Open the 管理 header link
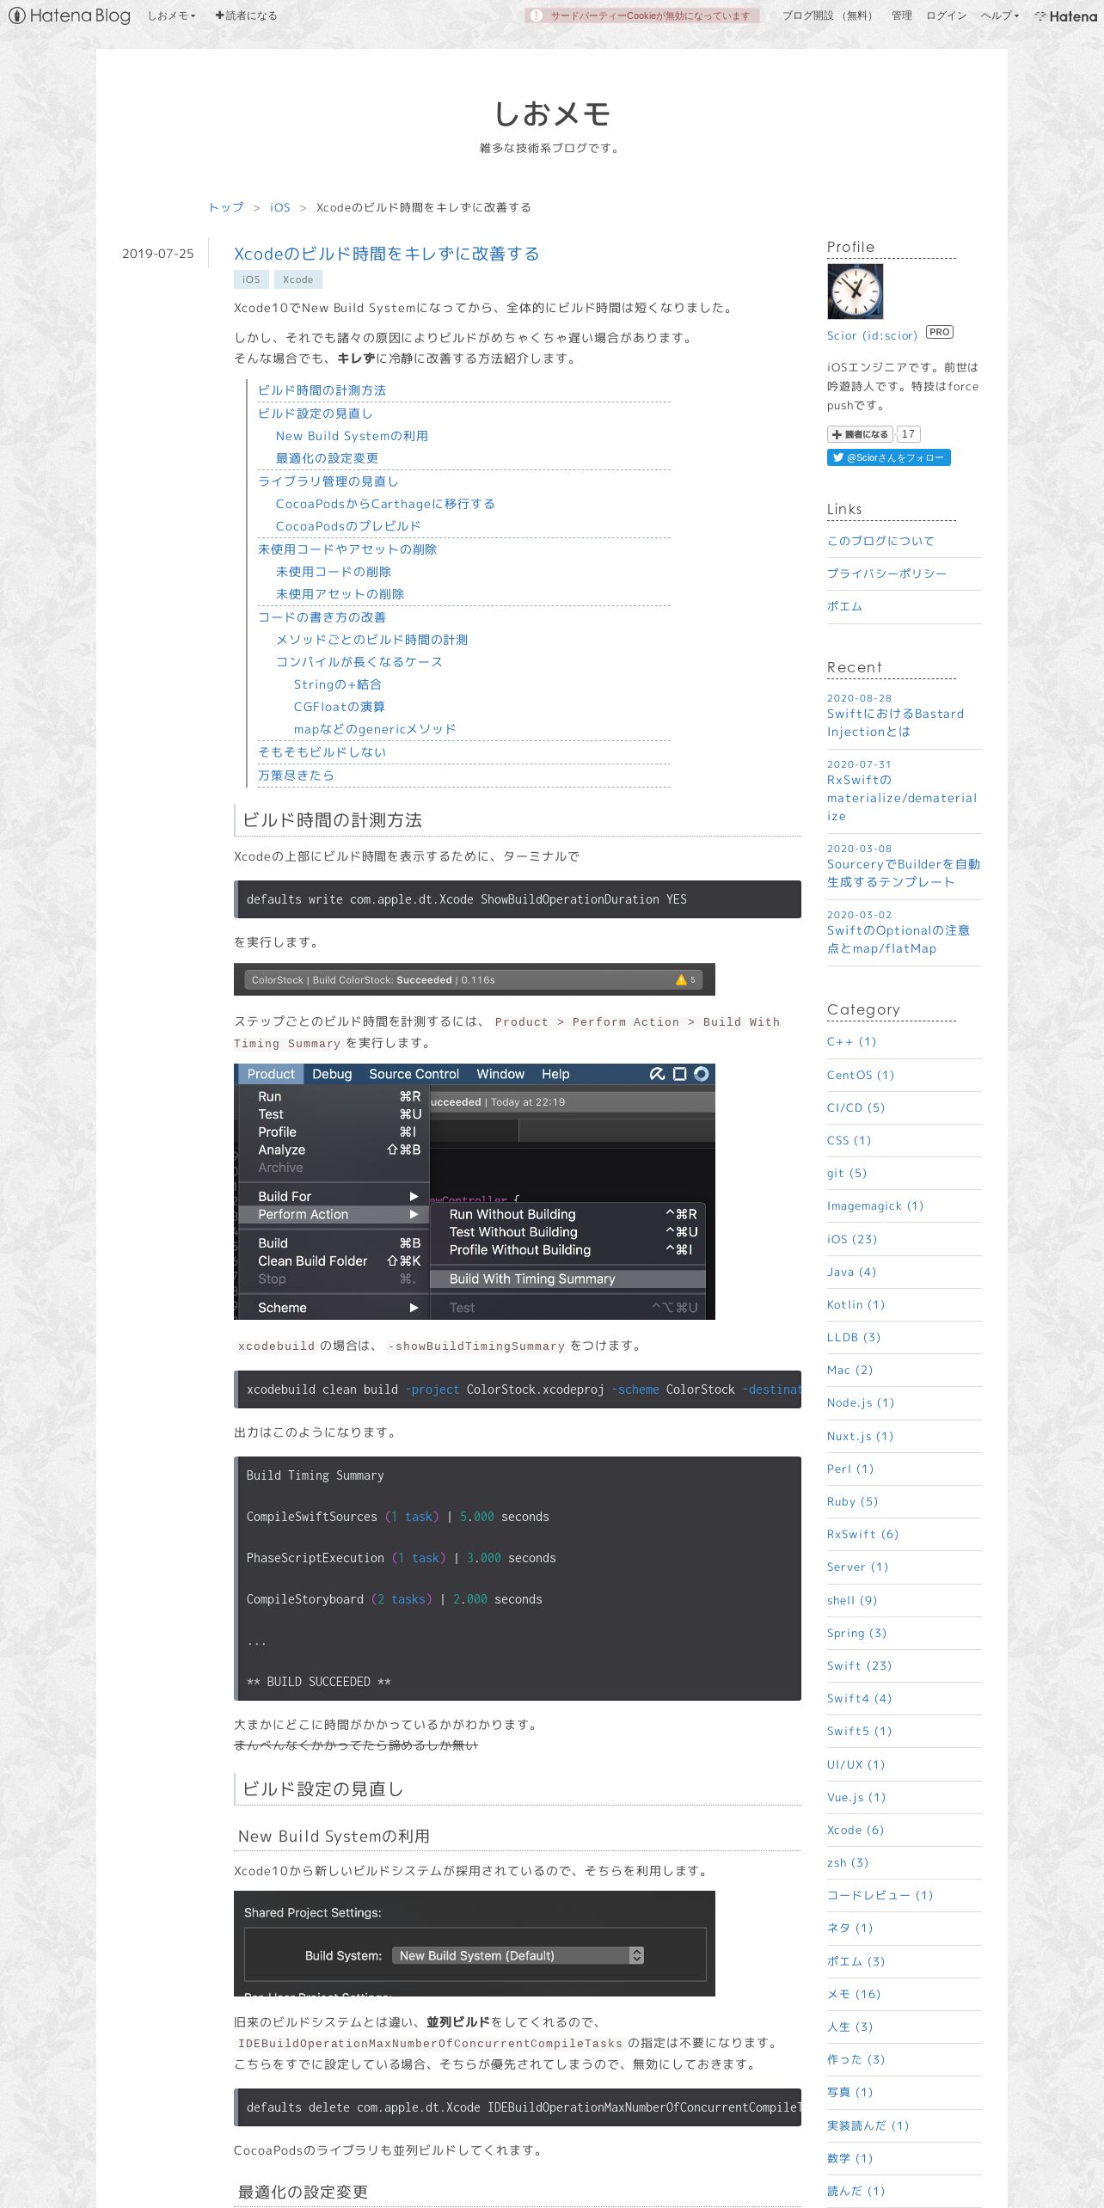Image resolution: width=1104 pixels, height=2208 pixels. coord(901,15)
